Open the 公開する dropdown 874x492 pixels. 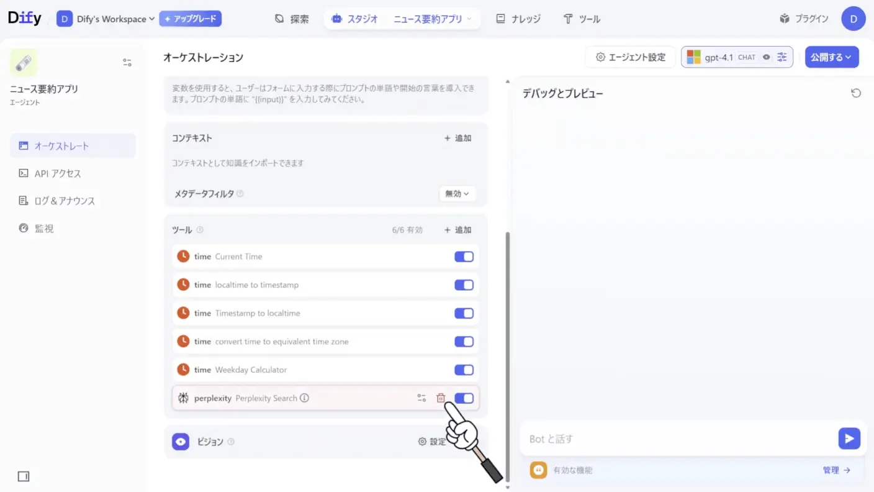click(832, 57)
